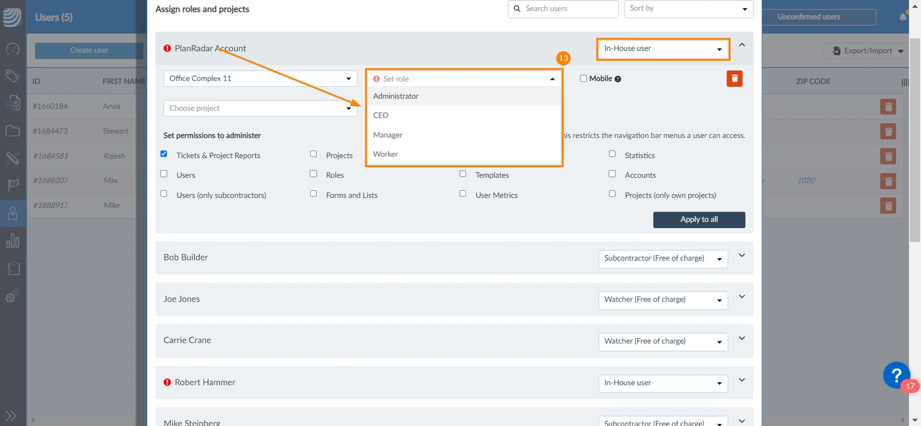The height and width of the screenshot is (426, 921).
Task: Open the Export/Import menu button
Action: pyautogui.click(x=867, y=51)
